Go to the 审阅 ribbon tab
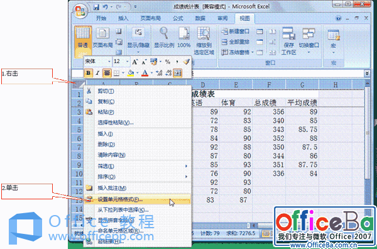 pyautogui.click(x=222, y=18)
